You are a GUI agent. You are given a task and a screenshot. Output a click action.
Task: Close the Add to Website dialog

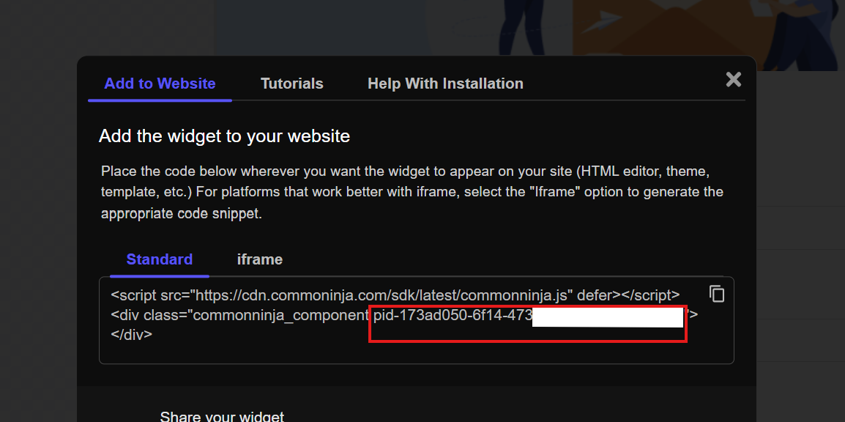point(734,80)
